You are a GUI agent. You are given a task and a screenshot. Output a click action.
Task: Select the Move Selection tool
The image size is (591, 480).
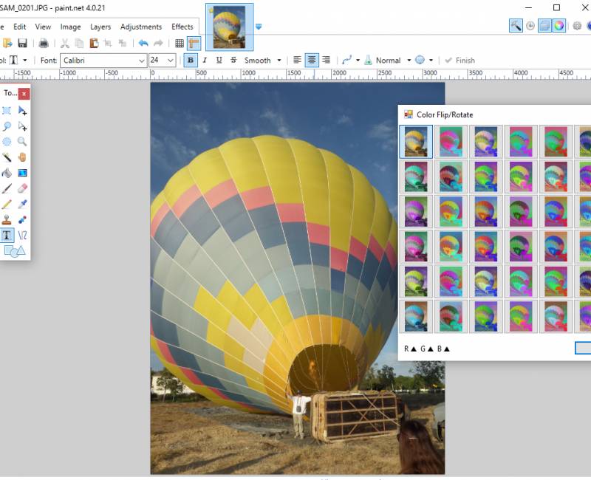click(22, 126)
